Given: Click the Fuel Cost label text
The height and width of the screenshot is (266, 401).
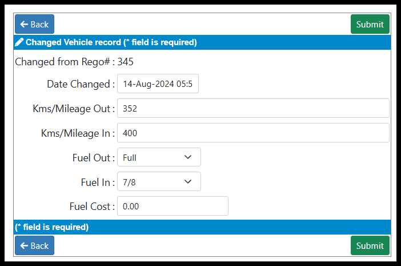Looking at the screenshot, I should pos(92,207).
